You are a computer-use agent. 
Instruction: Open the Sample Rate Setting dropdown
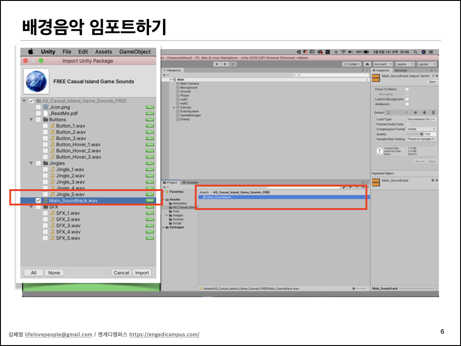(421, 139)
